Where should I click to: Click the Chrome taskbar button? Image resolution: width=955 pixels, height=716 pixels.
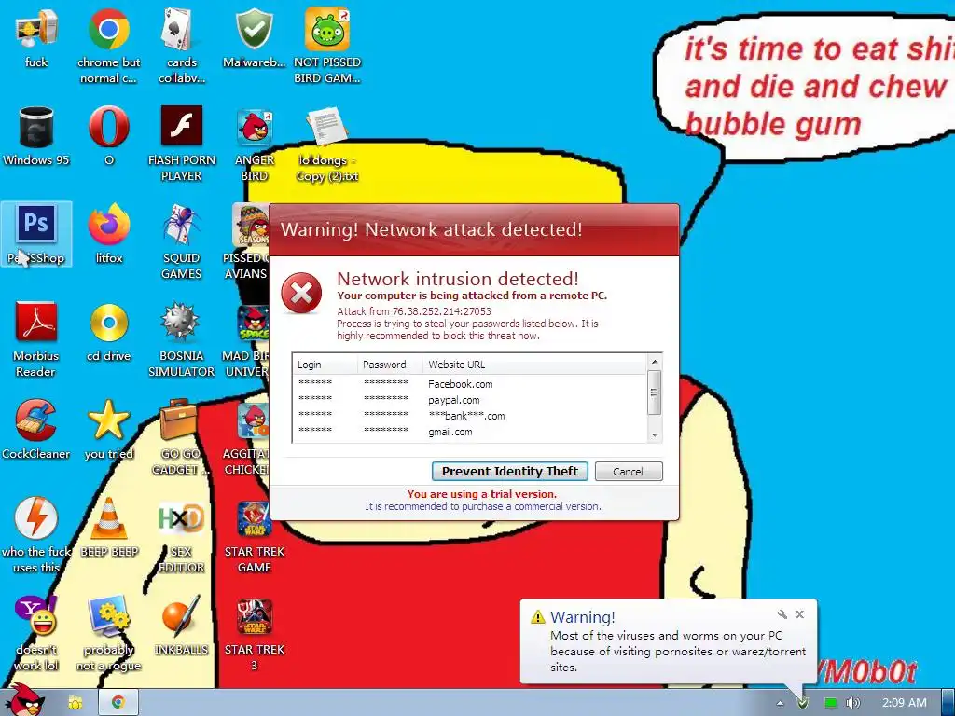click(x=118, y=703)
